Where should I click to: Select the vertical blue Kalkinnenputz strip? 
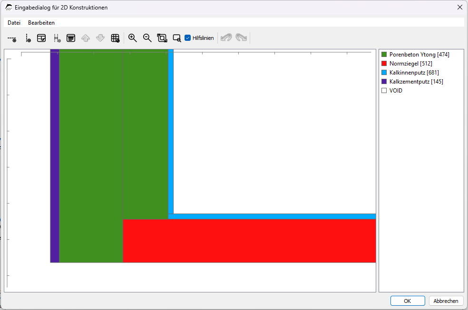171,132
